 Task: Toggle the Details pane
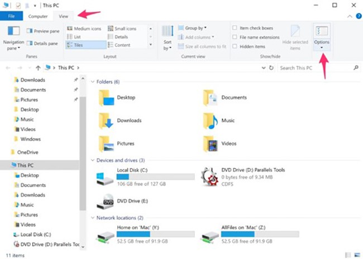point(42,44)
